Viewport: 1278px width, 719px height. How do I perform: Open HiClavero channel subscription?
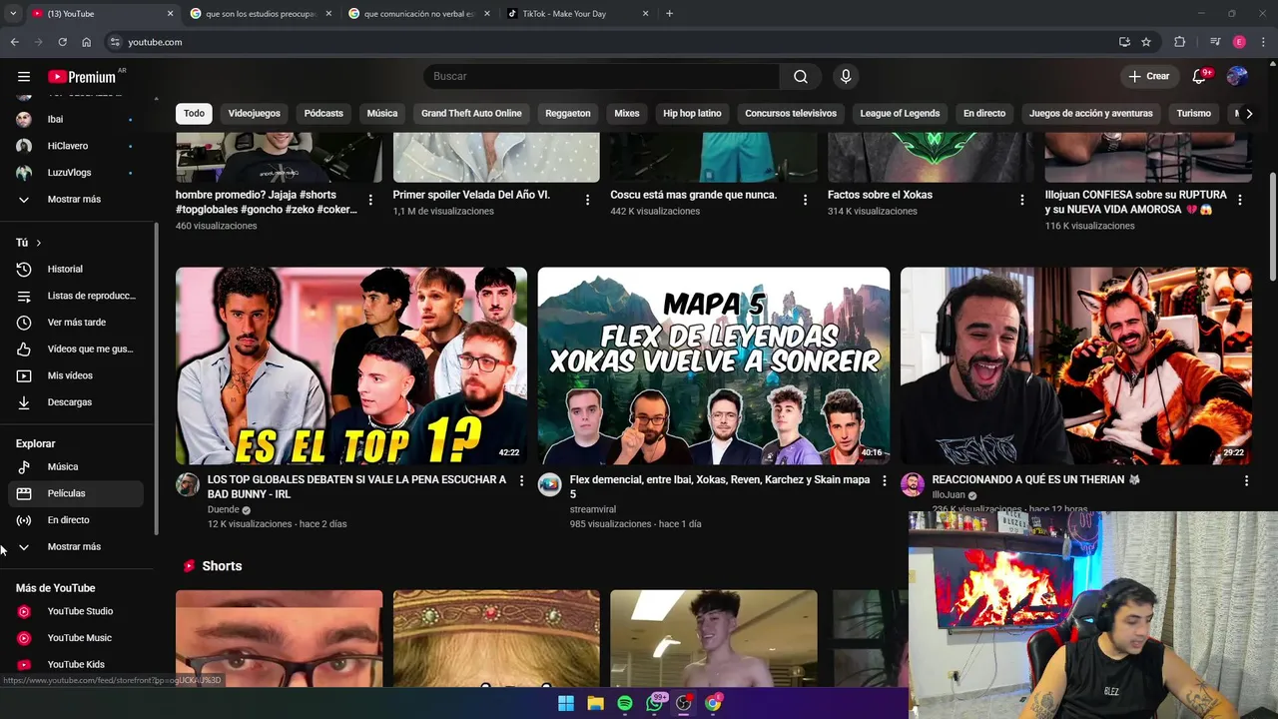pyautogui.click(x=76, y=146)
